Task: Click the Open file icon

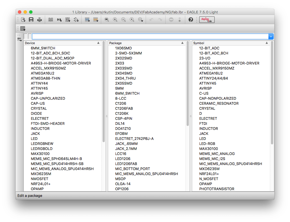Action: (x=23, y=20)
